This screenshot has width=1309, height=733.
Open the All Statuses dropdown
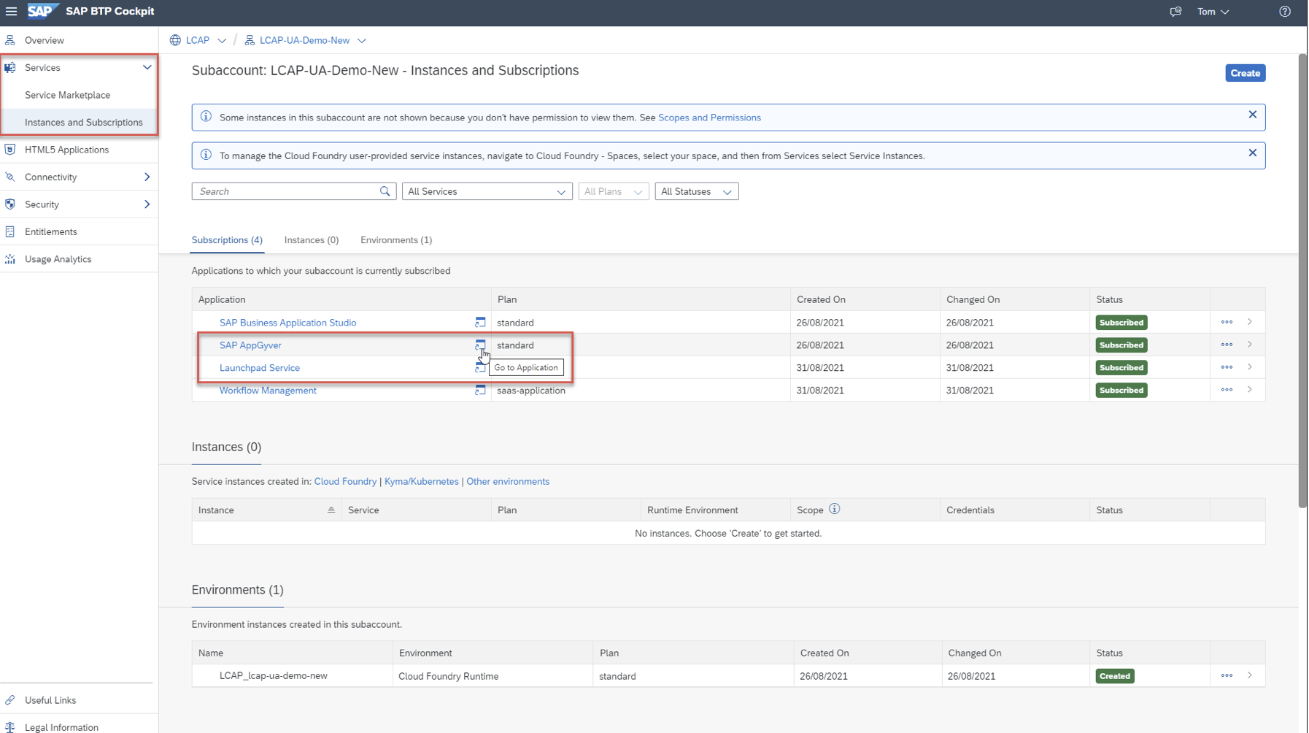(696, 191)
